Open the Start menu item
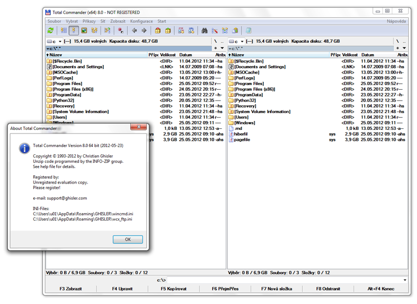This screenshot has width=417, height=304. pyautogui.click(x=162, y=21)
